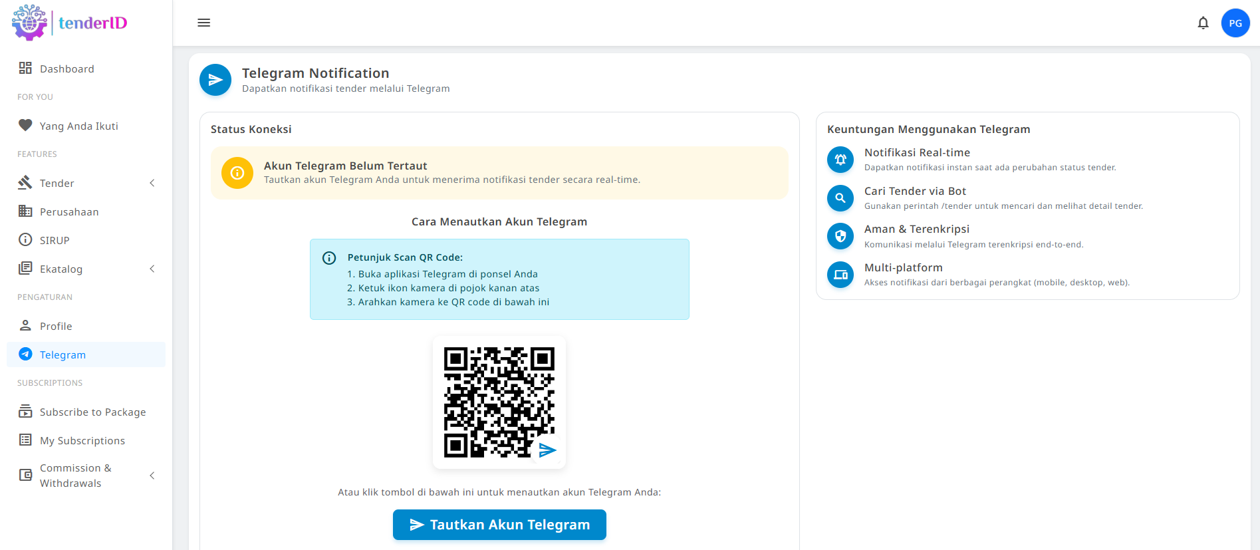Expand the Tender submenu chevron
Viewport: 1260px width, 550px height.
tap(152, 183)
